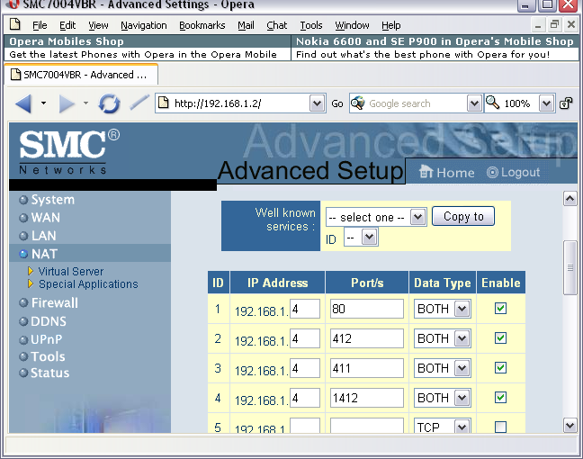Click the magnifier zoom icon
Image resolution: width=583 pixels, height=459 pixels.
pyautogui.click(x=492, y=103)
